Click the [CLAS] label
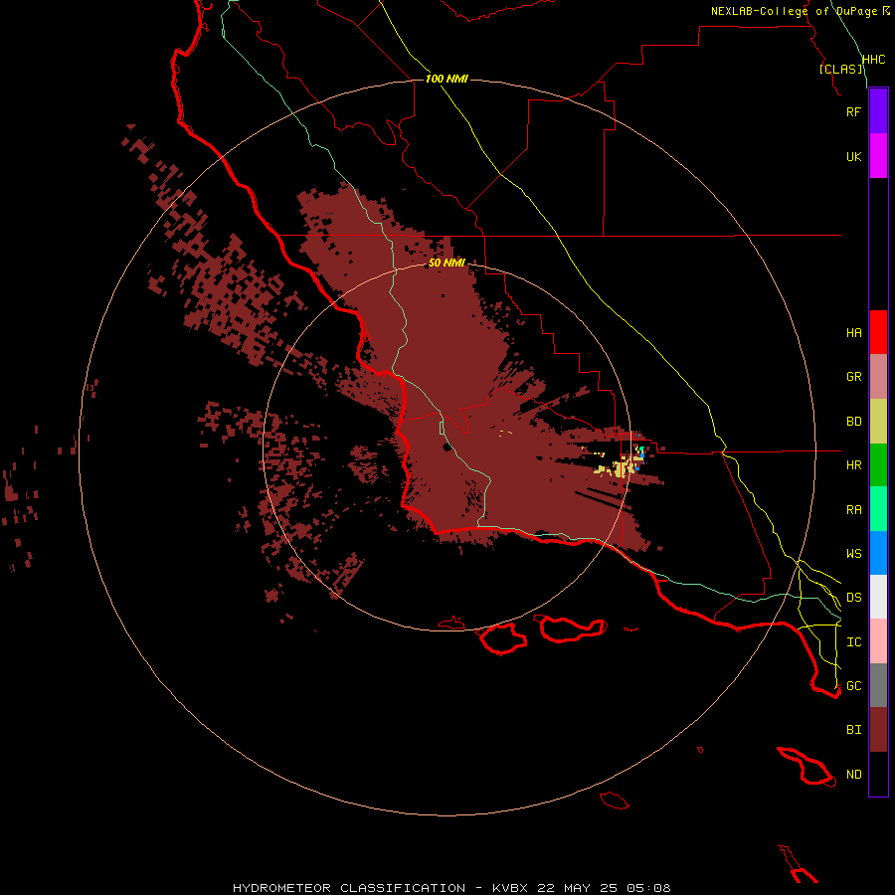This screenshot has height=895, width=895. click(840, 69)
